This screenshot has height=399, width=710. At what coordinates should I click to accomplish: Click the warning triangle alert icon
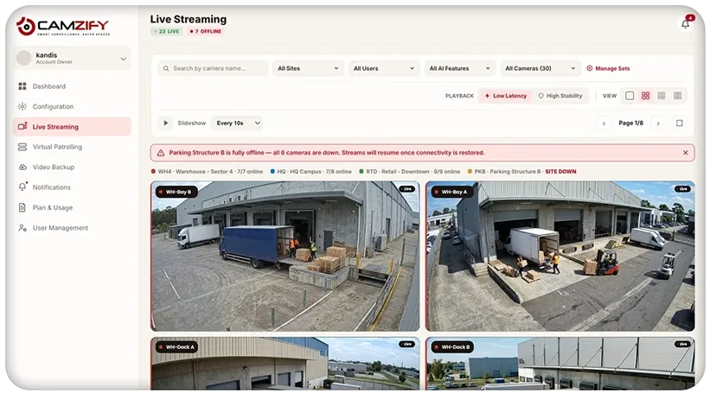(161, 153)
